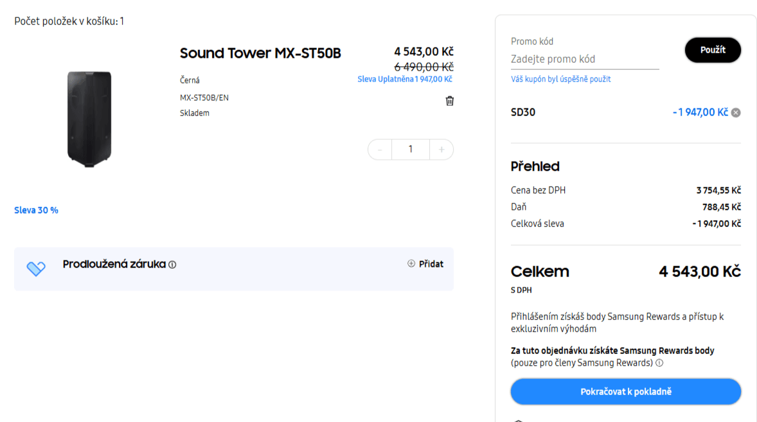This screenshot has height=422, width=757.
Task: Click the minus icon to decrease quantity
Action: point(380,149)
